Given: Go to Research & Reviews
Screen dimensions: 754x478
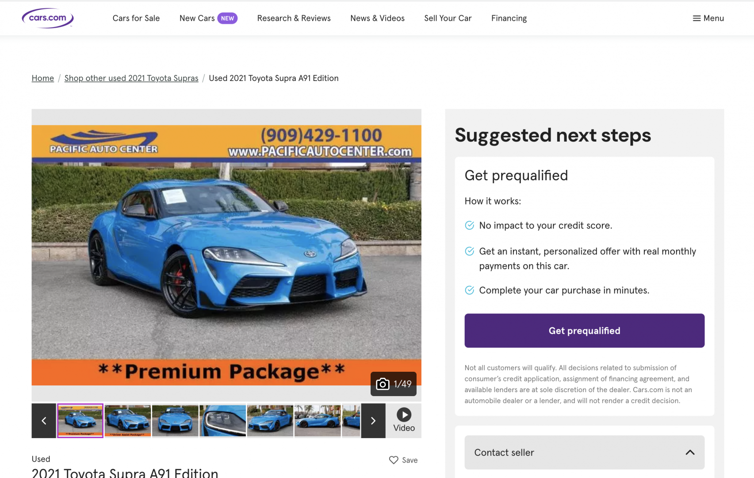Looking at the screenshot, I should tap(294, 18).
